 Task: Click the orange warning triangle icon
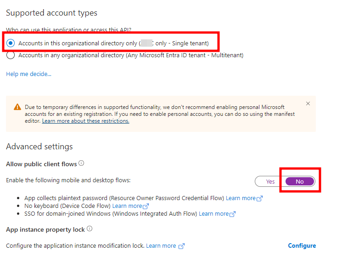coord(17,107)
